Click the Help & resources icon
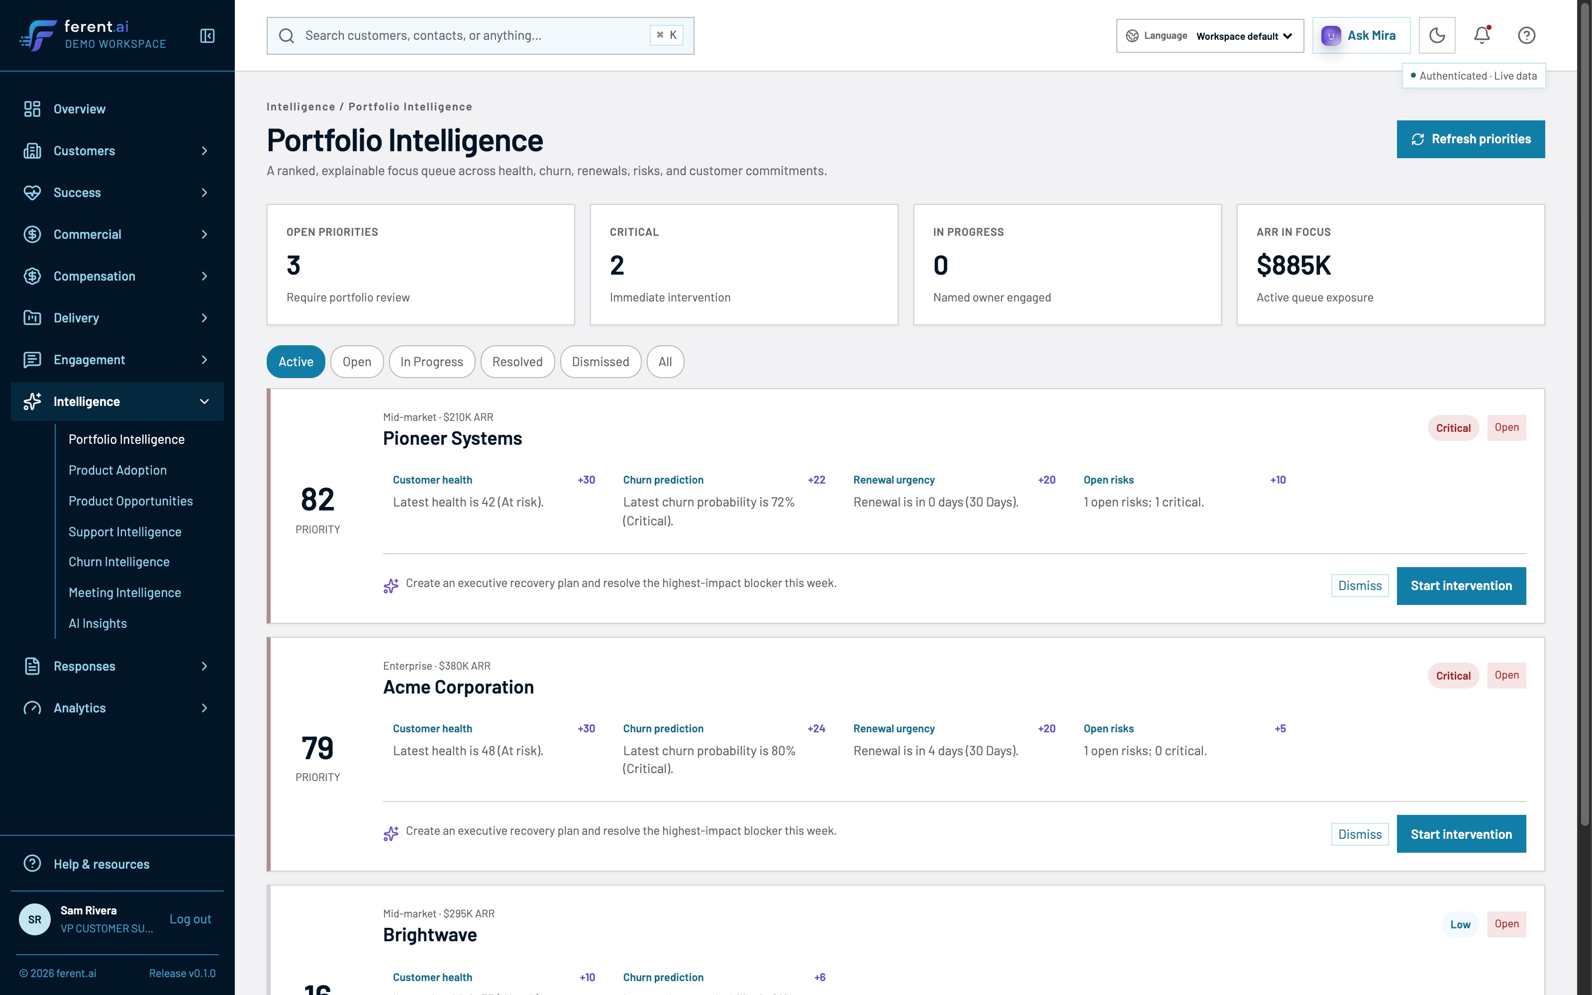1592x995 pixels. pyautogui.click(x=32, y=863)
